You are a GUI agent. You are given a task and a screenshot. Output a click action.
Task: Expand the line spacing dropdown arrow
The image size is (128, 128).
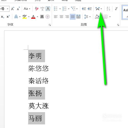click(x=90, y=17)
